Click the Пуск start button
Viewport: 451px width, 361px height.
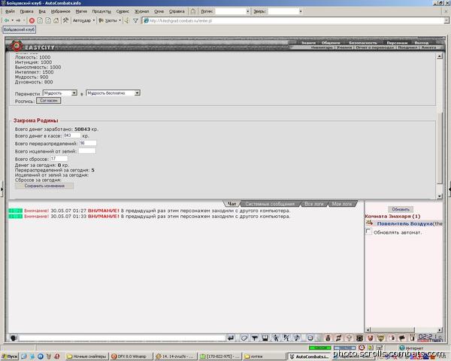pyautogui.click(x=10, y=356)
